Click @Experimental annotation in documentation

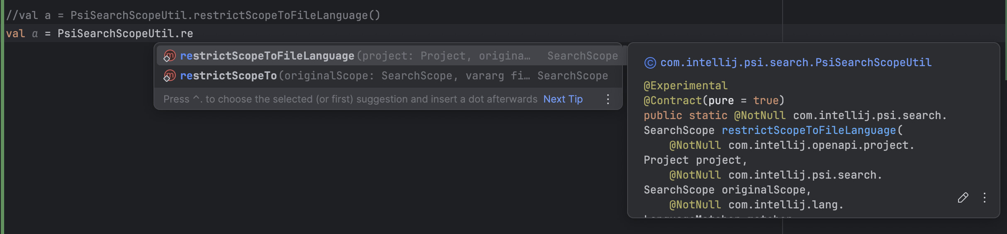pos(685,86)
